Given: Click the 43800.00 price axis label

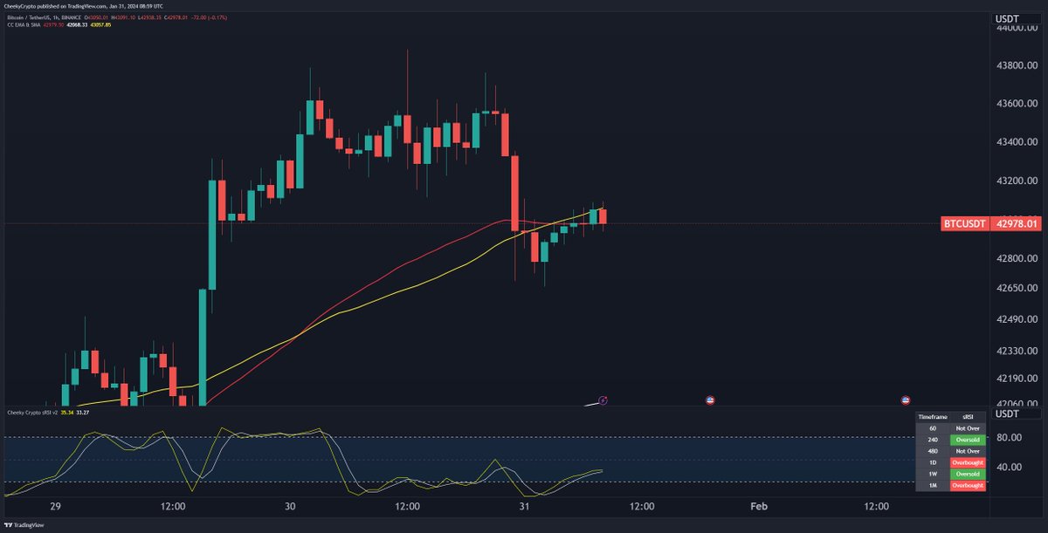Looking at the screenshot, I should (1017, 65).
